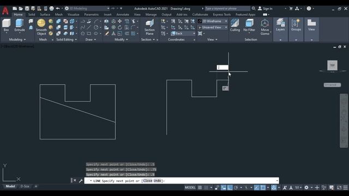Click Undo option in command line

[x=158, y=181]
